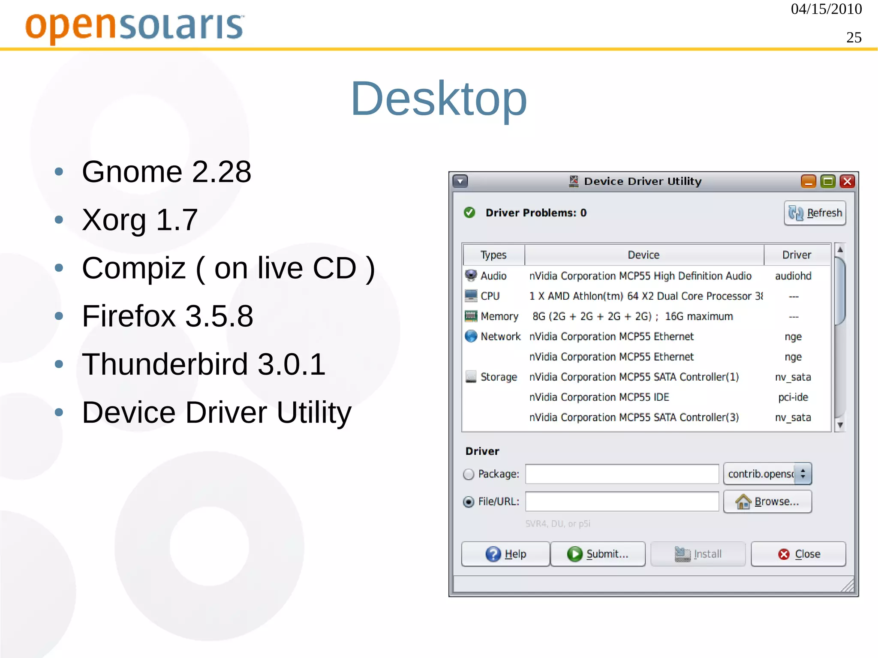Select the MCP55 SATA Controller(1) row
This screenshot has height=658, width=878.
tap(646, 377)
